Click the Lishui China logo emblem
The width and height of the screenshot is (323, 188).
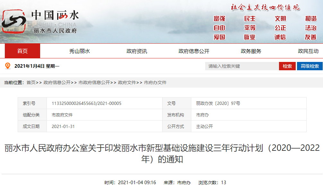[13, 21]
